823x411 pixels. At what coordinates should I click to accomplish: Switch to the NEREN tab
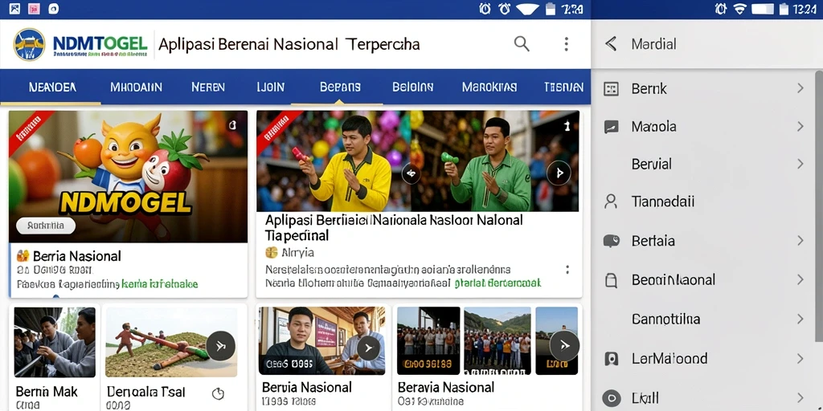point(208,87)
